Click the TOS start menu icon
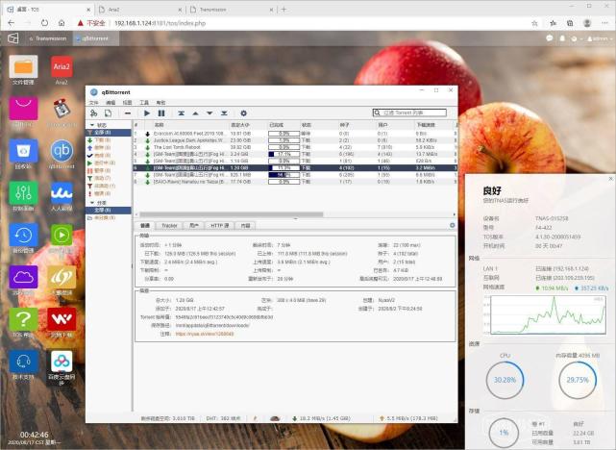The image size is (616, 450). pyautogui.click(x=12, y=38)
